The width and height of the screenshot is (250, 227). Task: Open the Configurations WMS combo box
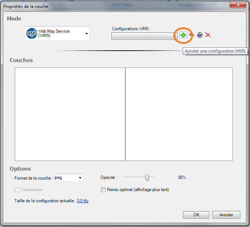(x=144, y=36)
